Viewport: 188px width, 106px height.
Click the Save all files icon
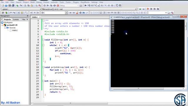pyautogui.click(x=13, y=6)
